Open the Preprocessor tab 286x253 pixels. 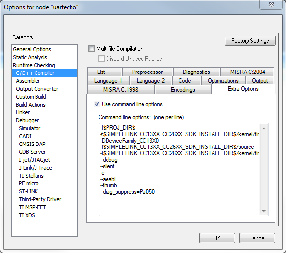[x=147, y=72]
